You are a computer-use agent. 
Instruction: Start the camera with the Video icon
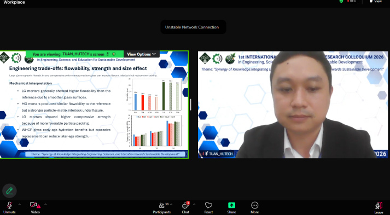[35, 205]
